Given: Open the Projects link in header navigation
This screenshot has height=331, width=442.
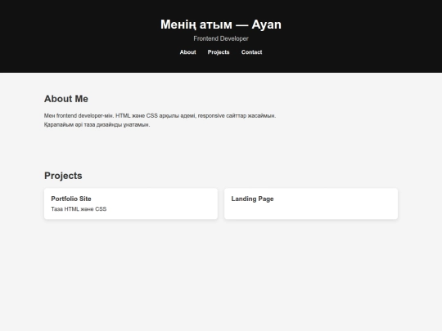Looking at the screenshot, I should pos(219,52).
